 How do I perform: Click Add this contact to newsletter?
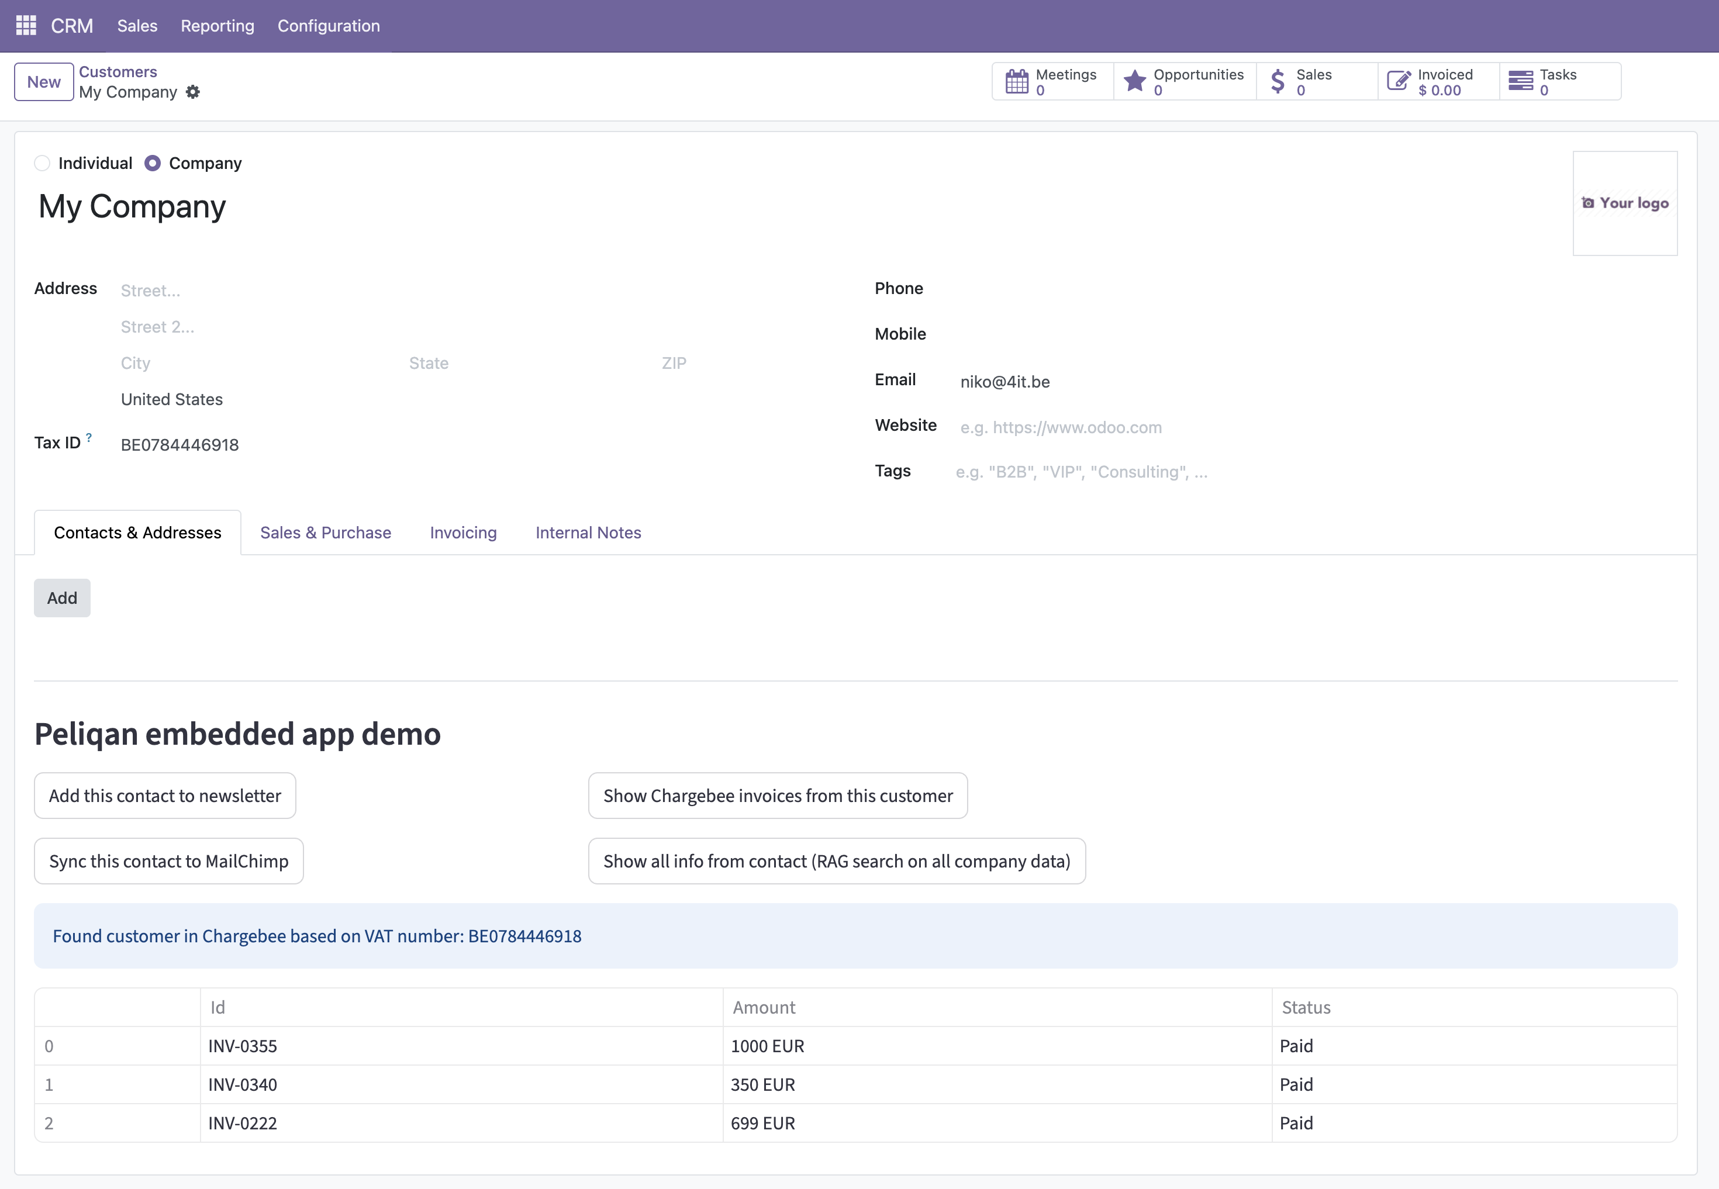pyautogui.click(x=165, y=796)
